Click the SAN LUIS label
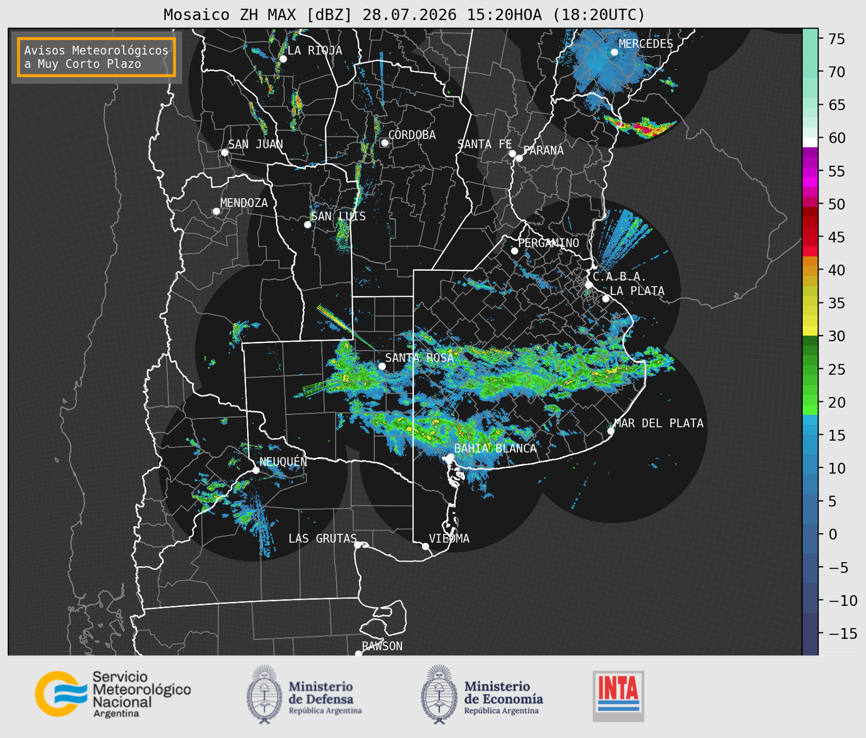866x738 pixels. pyautogui.click(x=338, y=217)
